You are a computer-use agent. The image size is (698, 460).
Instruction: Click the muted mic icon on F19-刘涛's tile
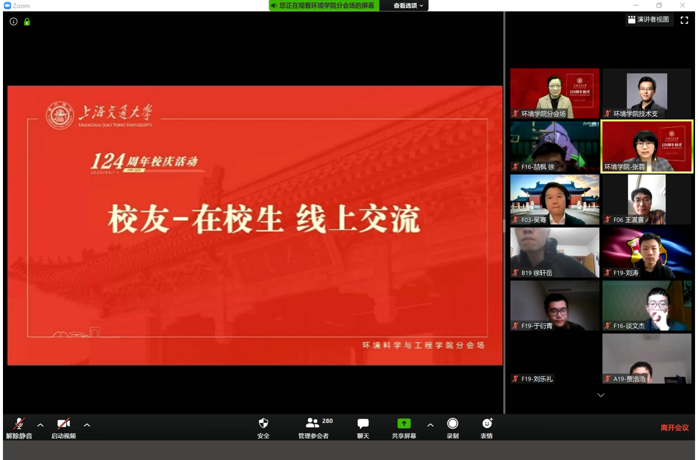point(608,273)
